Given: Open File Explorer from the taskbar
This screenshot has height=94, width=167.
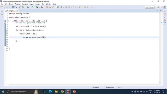Looking at the screenshot, I should [56, 92].
